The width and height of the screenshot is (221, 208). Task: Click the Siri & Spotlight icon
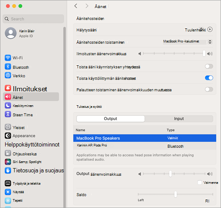coord(8,162)
